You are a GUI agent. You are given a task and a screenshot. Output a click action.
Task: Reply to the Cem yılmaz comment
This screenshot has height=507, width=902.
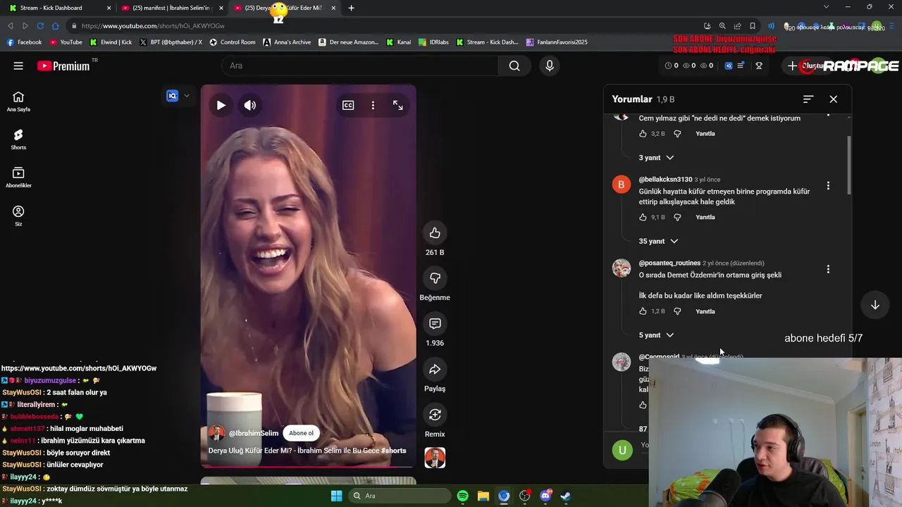(x=705, y=134)
